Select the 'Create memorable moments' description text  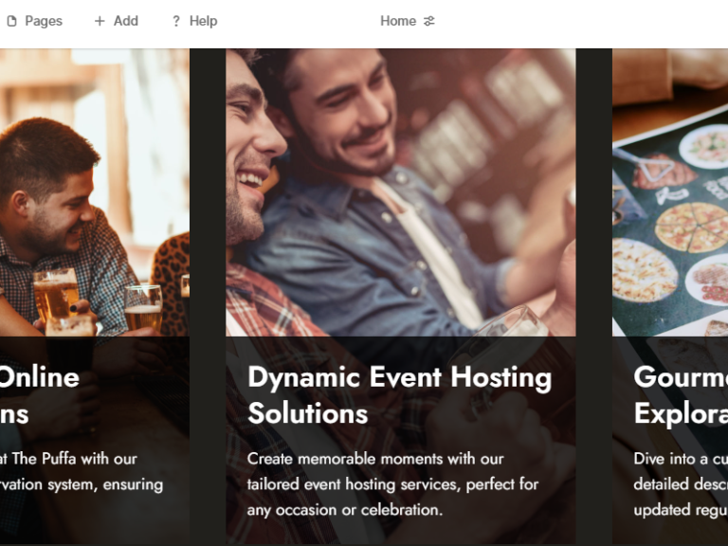pyautogui.click(x=392, y=483)
